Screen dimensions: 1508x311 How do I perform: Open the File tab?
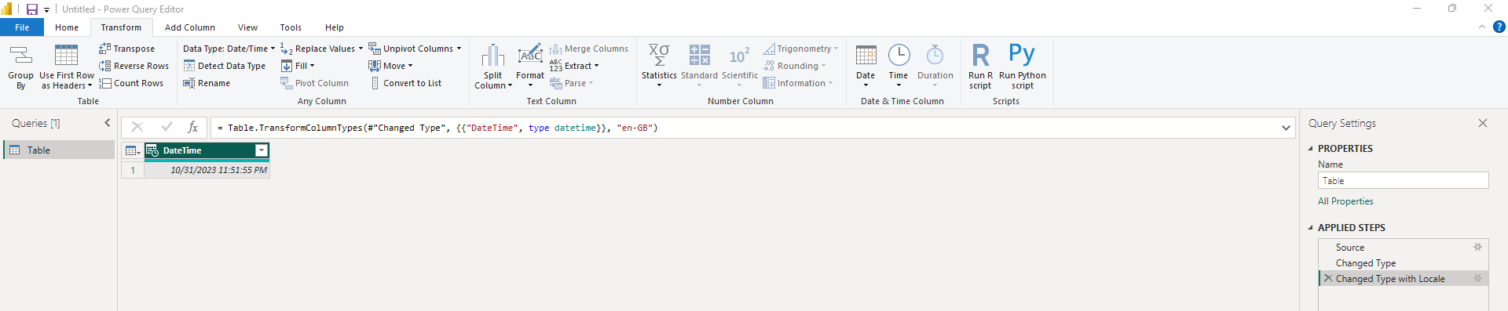tap(22, 27)
